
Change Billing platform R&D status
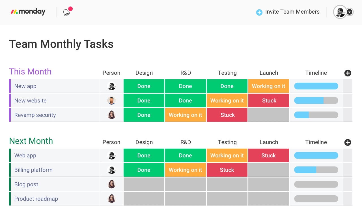(186, 170)
